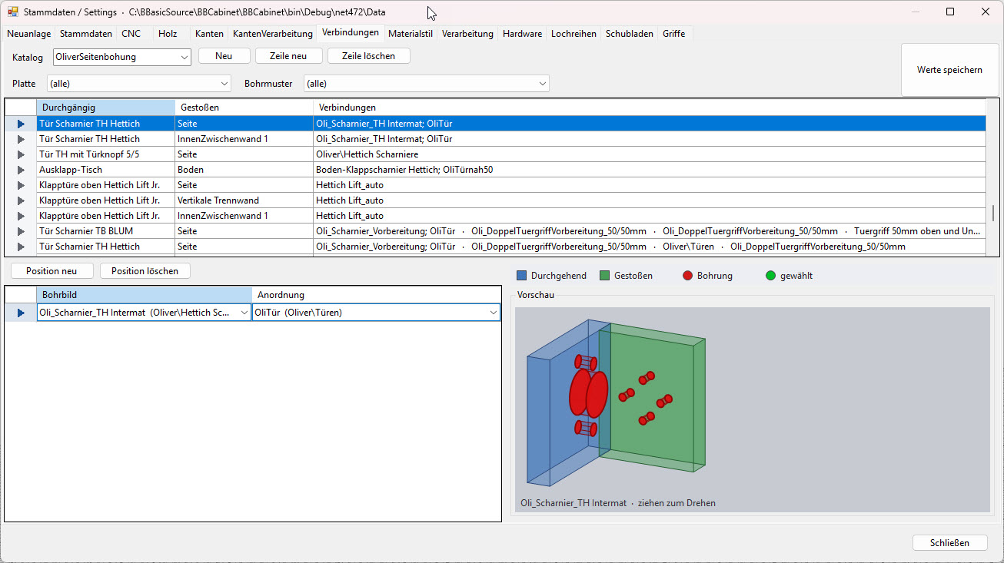1004x563 pixels.
Task: Open the Stammdaten tab
Action: click(86, 34)
